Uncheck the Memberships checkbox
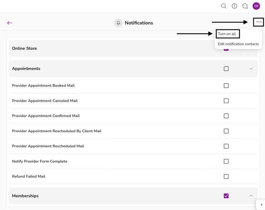Viewport: 265px width, 210px height. pos(226,196)
